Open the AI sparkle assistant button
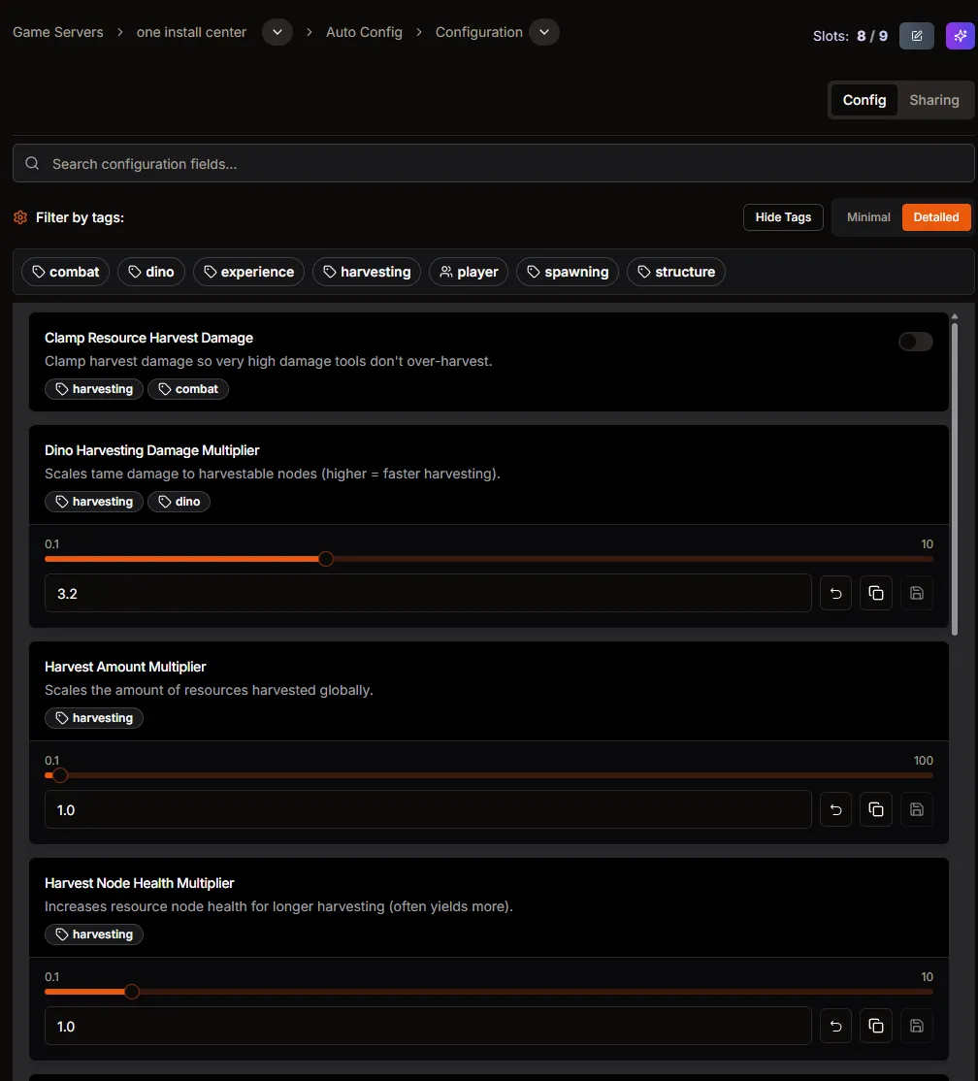This screenshot has width=978, height=1081. (961, 35)
